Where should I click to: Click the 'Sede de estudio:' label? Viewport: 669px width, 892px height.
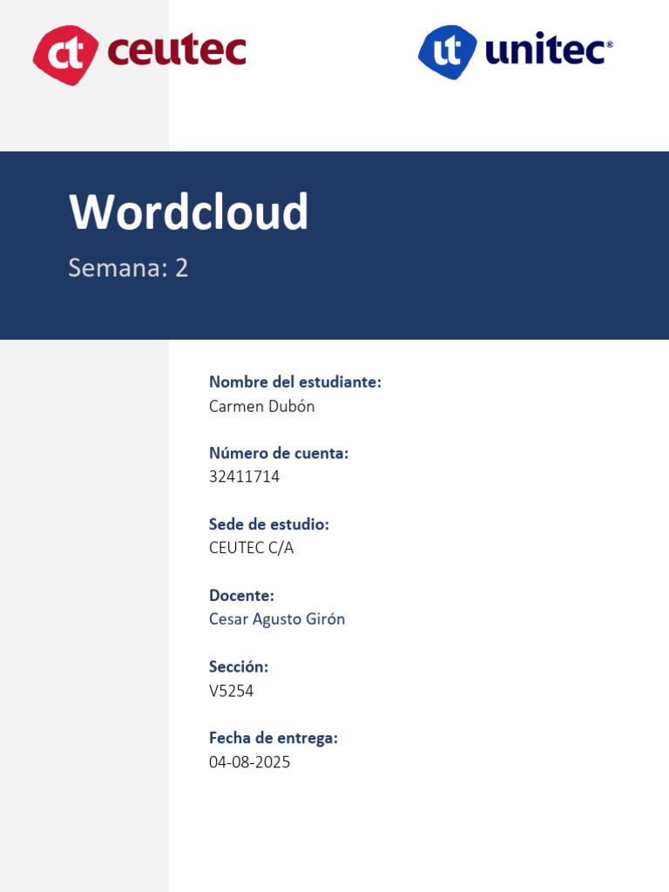click(x=268, y=524)
